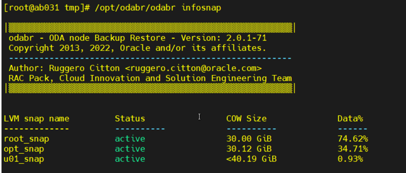406x173 pixels.
Task: Click the 0.93% data usage value
Action: [350, 159]
